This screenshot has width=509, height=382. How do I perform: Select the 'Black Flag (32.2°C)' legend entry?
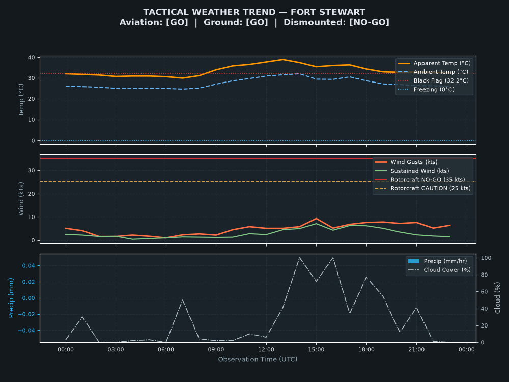coord(433,80)
